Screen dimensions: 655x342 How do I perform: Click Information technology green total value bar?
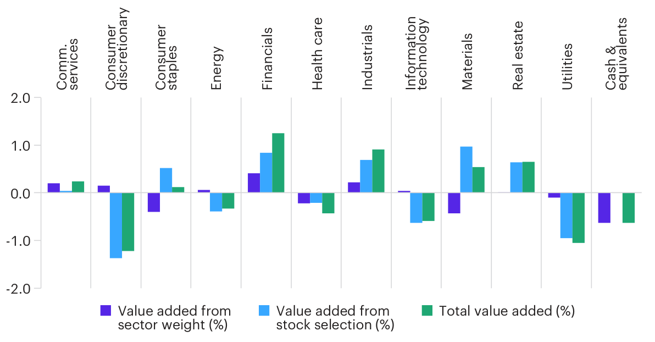point(429,207)
